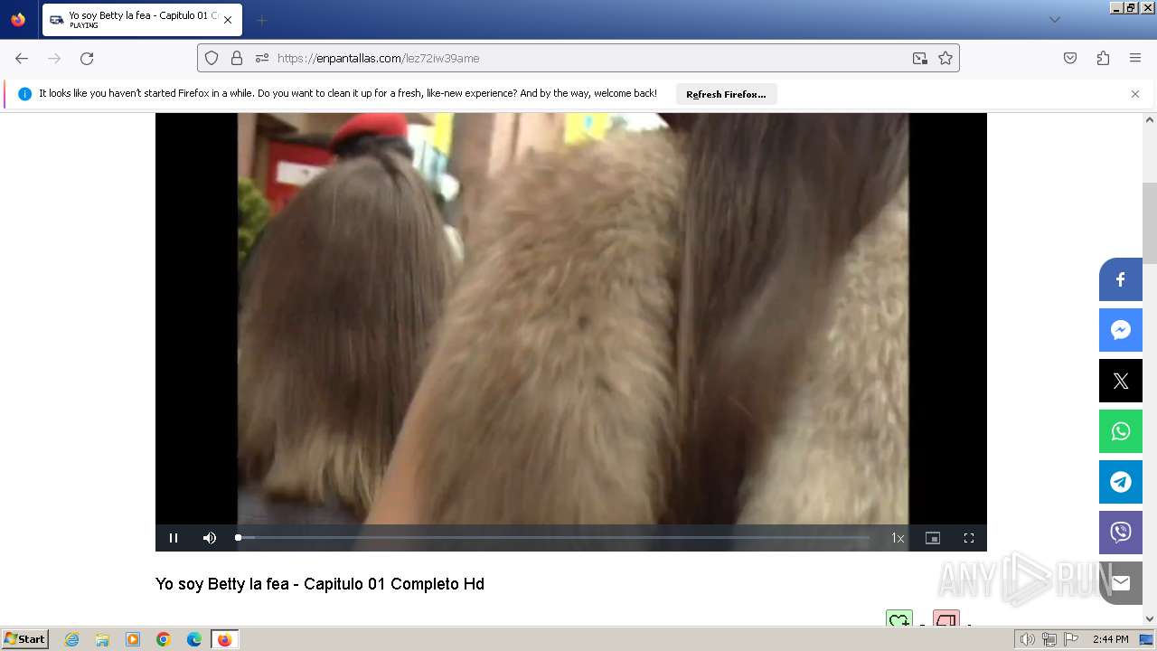Open Chrome from the taskbar

[164, 639]
